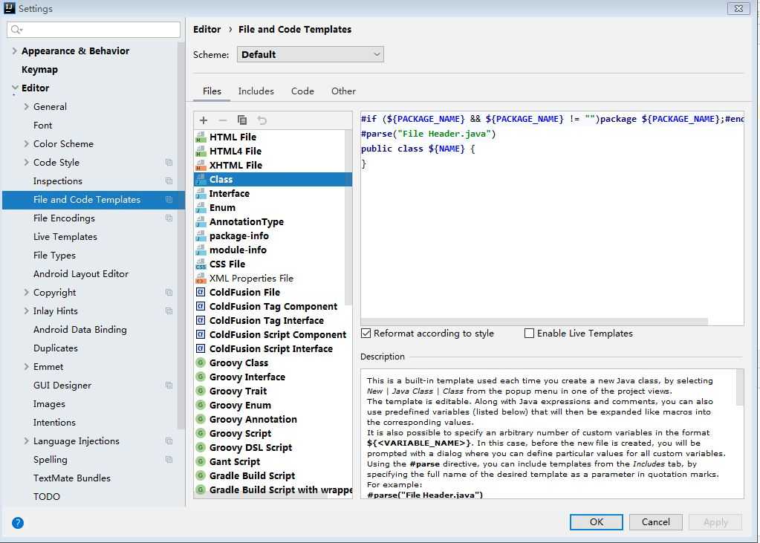The height and width of the screenshot is (543, 760).
Task: Click project-level icon beside File Encodings
Action: tap(169, 218)
